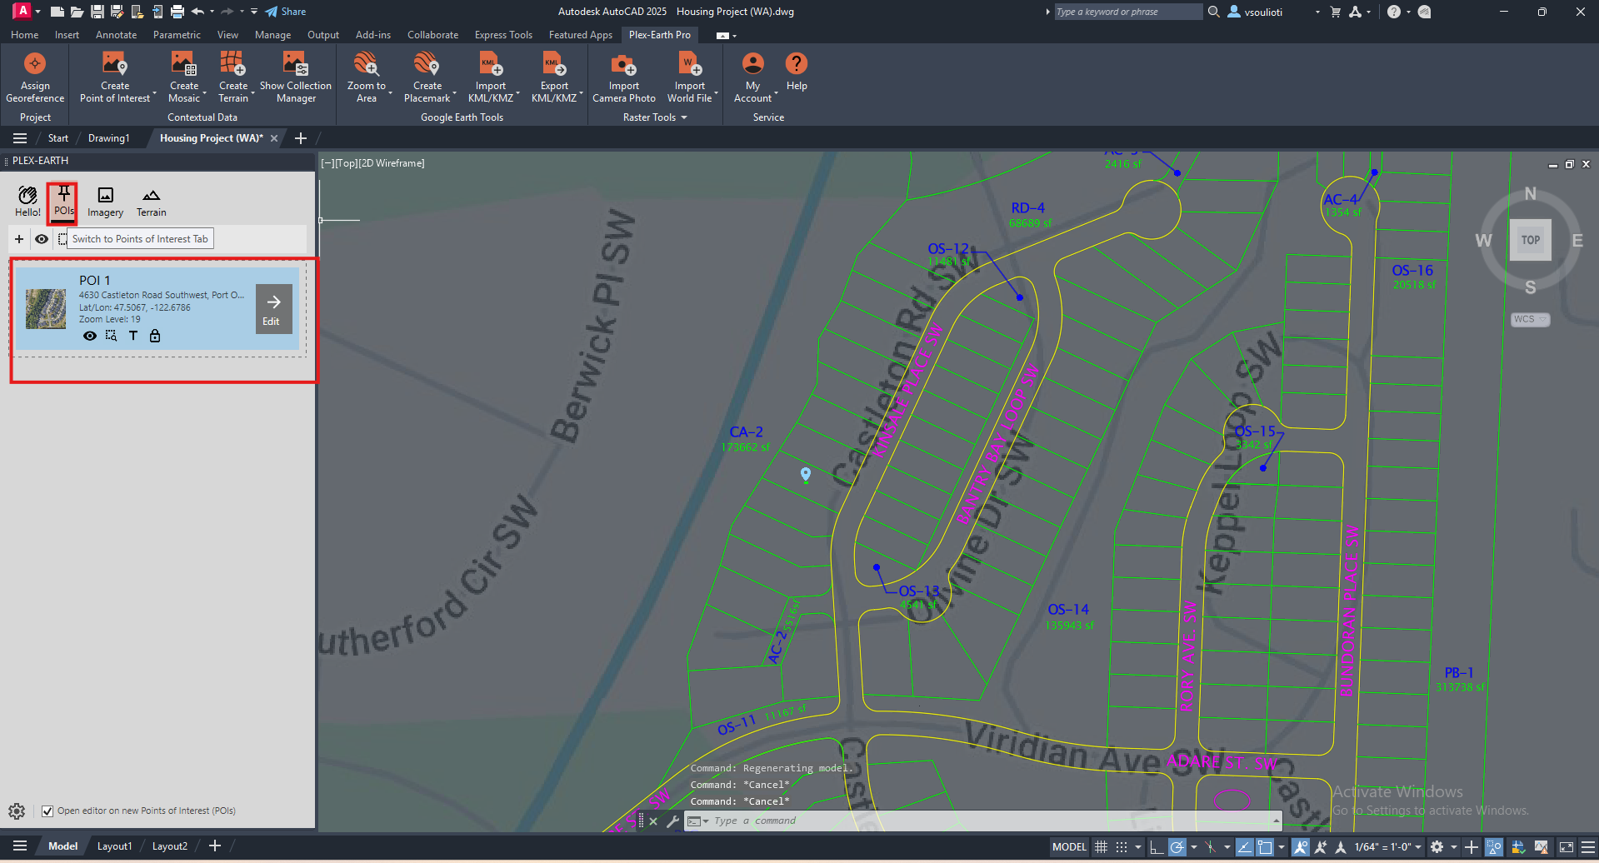Click keyword search box in title bar
The width and height of the screenshot is (1599, 863).
pyautogui.click(x=1127, y=12)
